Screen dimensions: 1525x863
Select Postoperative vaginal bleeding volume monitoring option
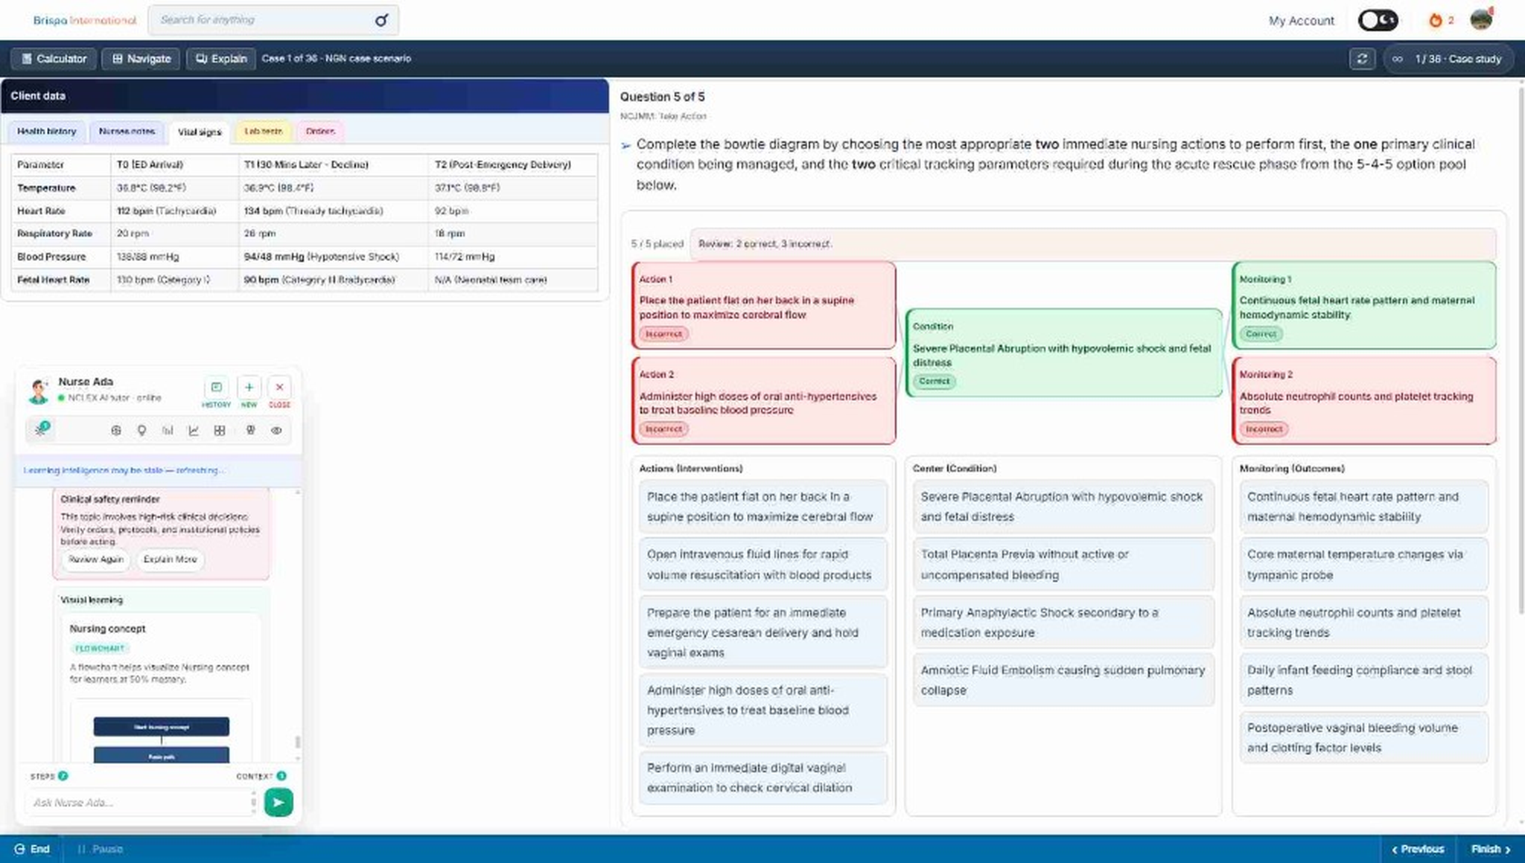(x=1363, y=738)
